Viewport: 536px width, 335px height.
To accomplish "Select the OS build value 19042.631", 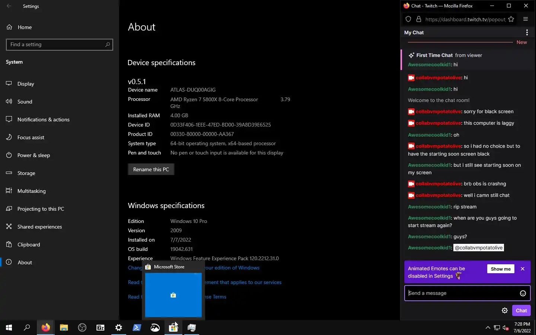I will 181,249.
